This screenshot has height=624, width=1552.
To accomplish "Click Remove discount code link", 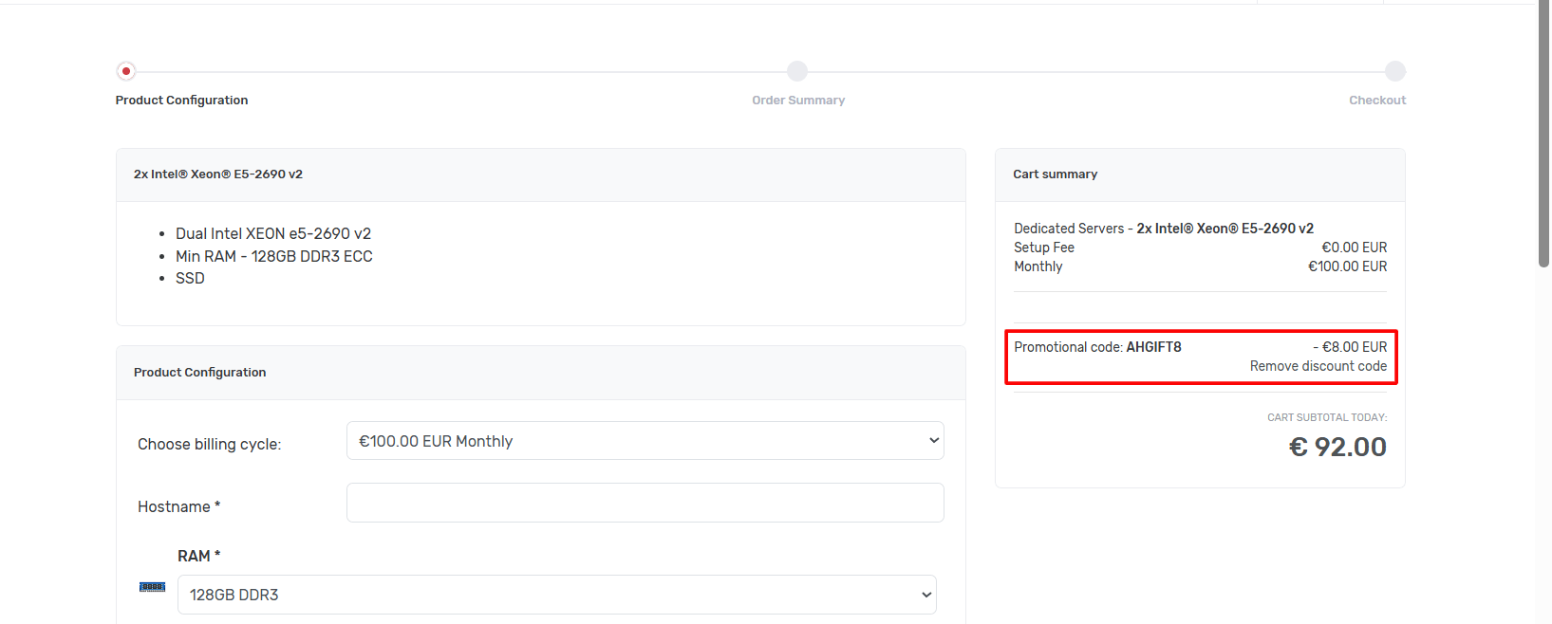I will click(1318, 366).
